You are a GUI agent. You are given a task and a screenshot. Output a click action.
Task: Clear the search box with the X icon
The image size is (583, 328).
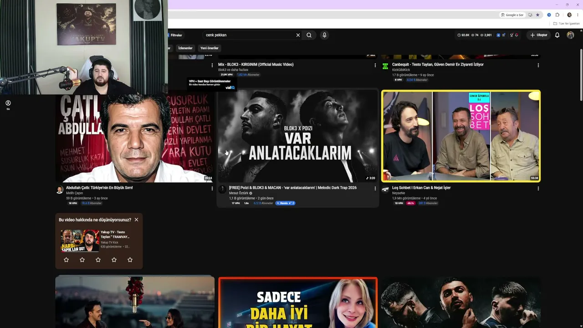point(298,35)
